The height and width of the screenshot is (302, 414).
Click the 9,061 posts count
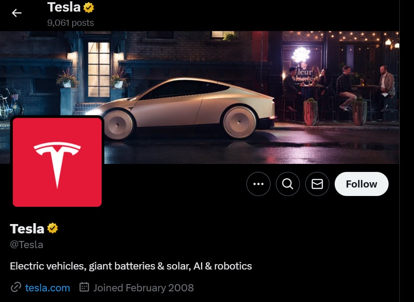pos(70,23)
